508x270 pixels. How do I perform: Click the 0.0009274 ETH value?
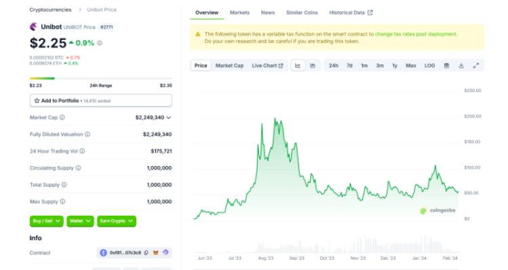pos(45,63)
